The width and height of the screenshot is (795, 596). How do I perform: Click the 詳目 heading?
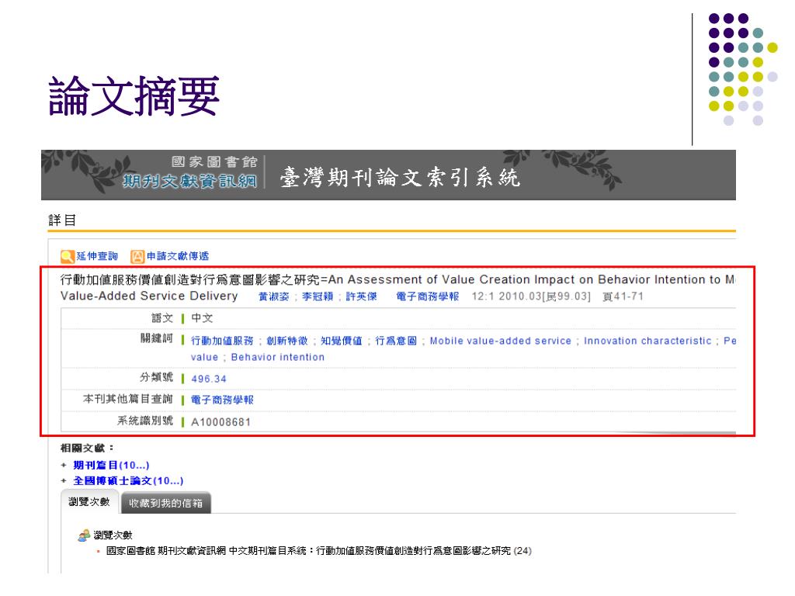tap(62, 220)
